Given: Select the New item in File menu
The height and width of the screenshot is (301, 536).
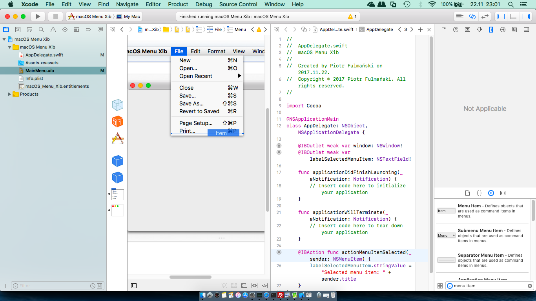Looking at the screenshot, I should pos(207,60).
